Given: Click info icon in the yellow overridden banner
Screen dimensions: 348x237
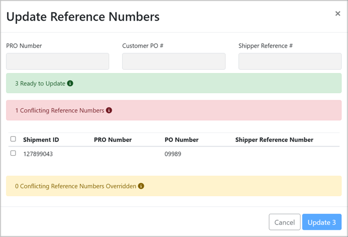Looking at the screenshot, I should pyautogui.click(x=141, y=186).
